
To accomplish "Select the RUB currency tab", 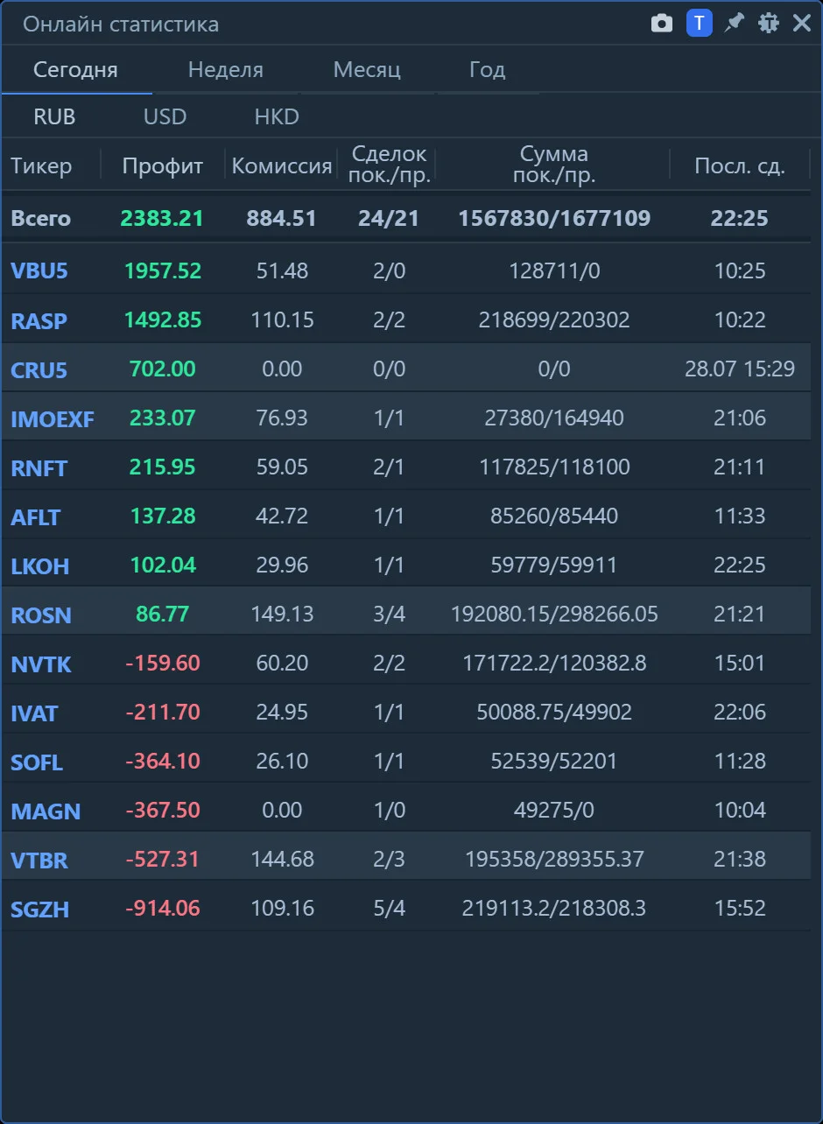I will pyautogui.click(x=54, y=116).
